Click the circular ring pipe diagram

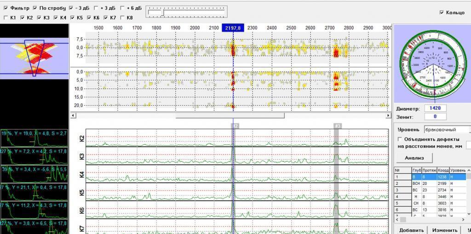coord(432,64)
